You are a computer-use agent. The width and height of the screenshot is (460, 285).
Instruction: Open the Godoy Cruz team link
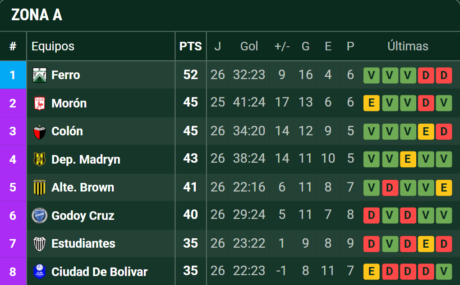(x=83, y=216)
